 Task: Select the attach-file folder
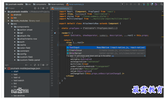point(24,36)
